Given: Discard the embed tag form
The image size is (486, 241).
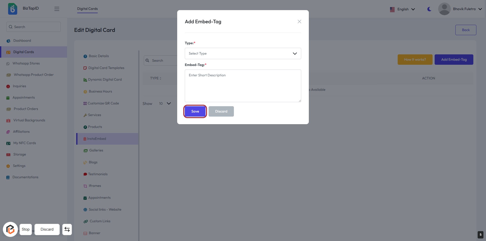Looking at the screenshot, I should pos(221,111).
